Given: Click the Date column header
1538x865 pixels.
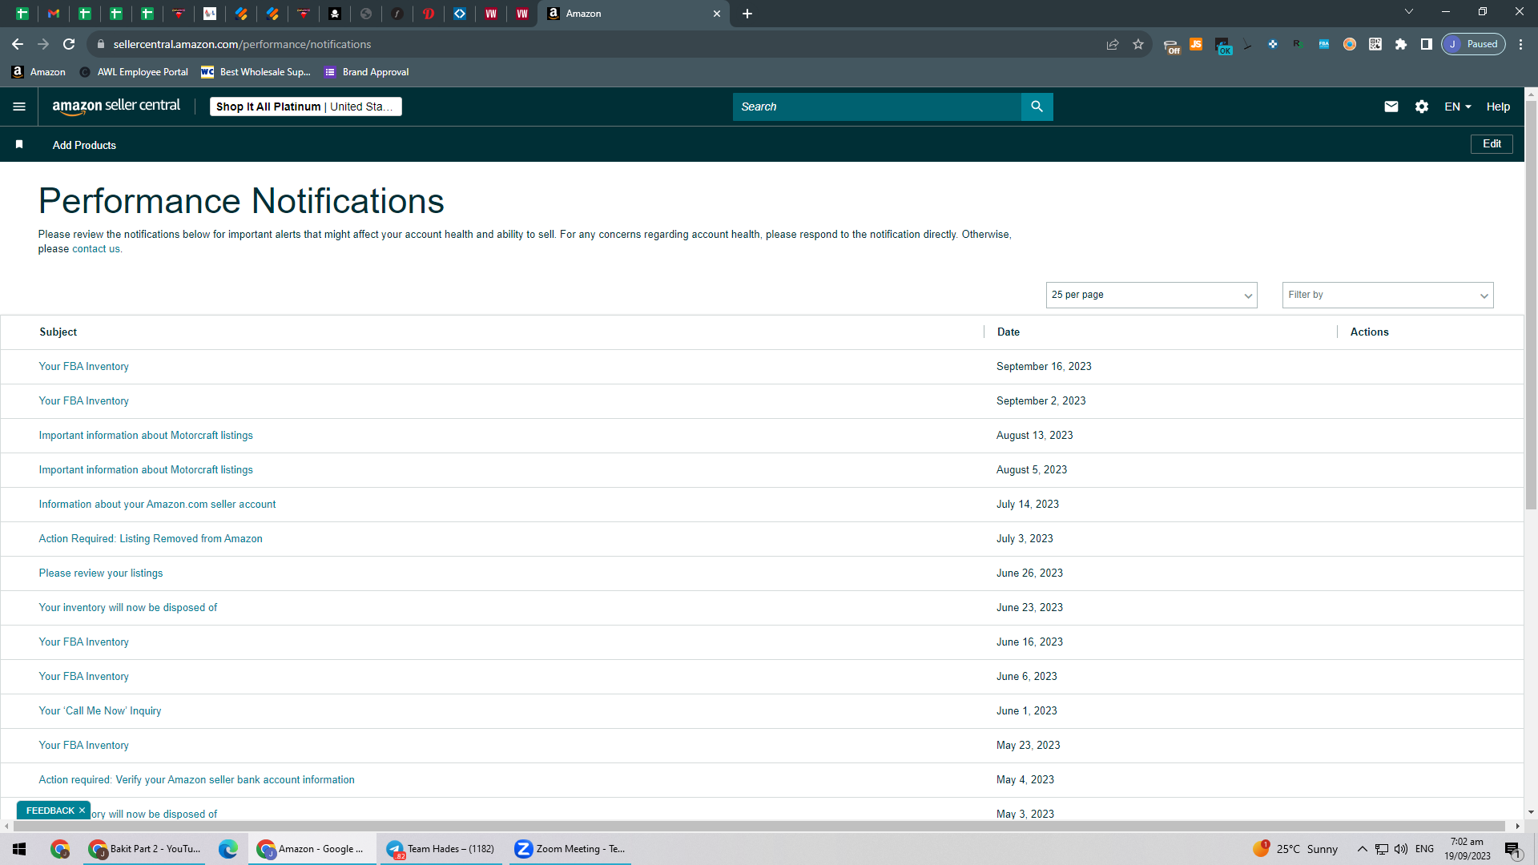Looking at the screenshot, I should click(1009, 332).
